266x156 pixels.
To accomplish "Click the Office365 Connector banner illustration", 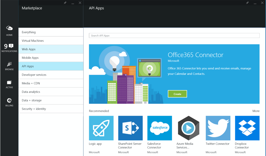I will point(126,74).
